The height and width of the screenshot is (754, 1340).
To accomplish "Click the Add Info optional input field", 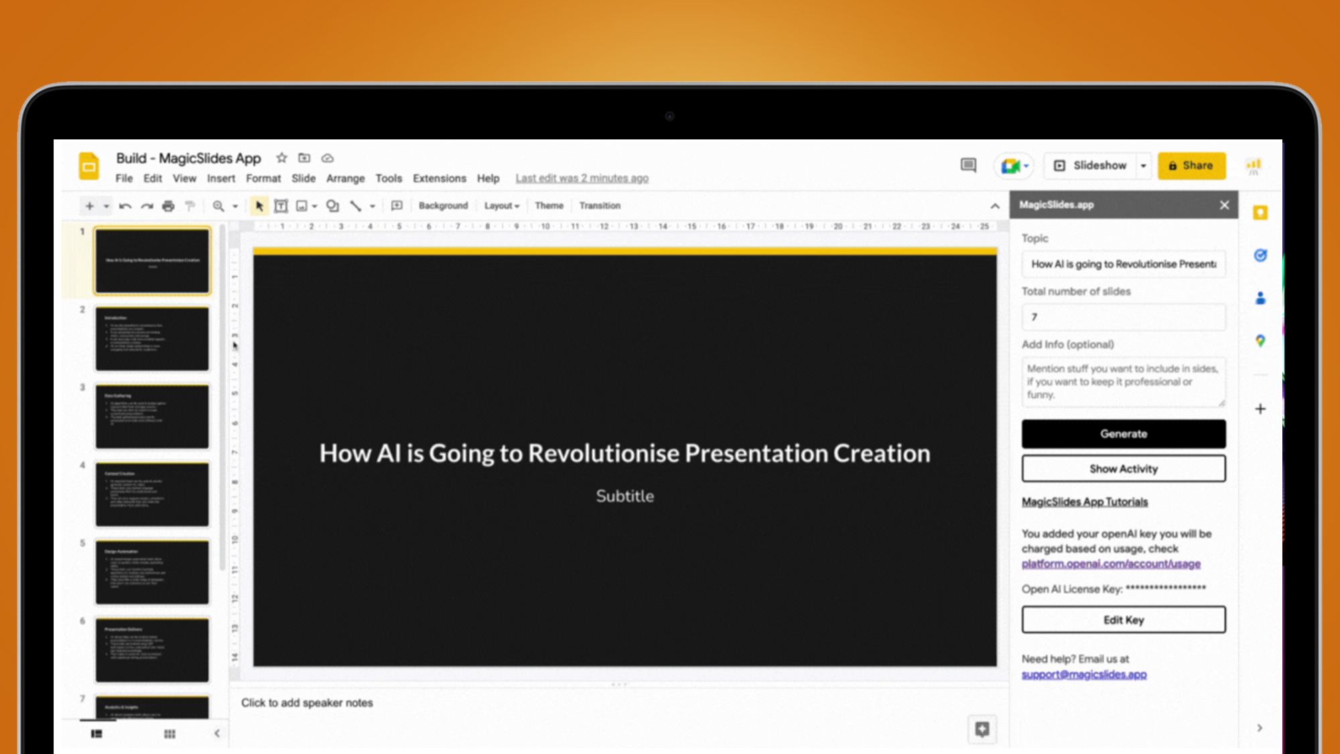I will click(x=1123, y=380).
